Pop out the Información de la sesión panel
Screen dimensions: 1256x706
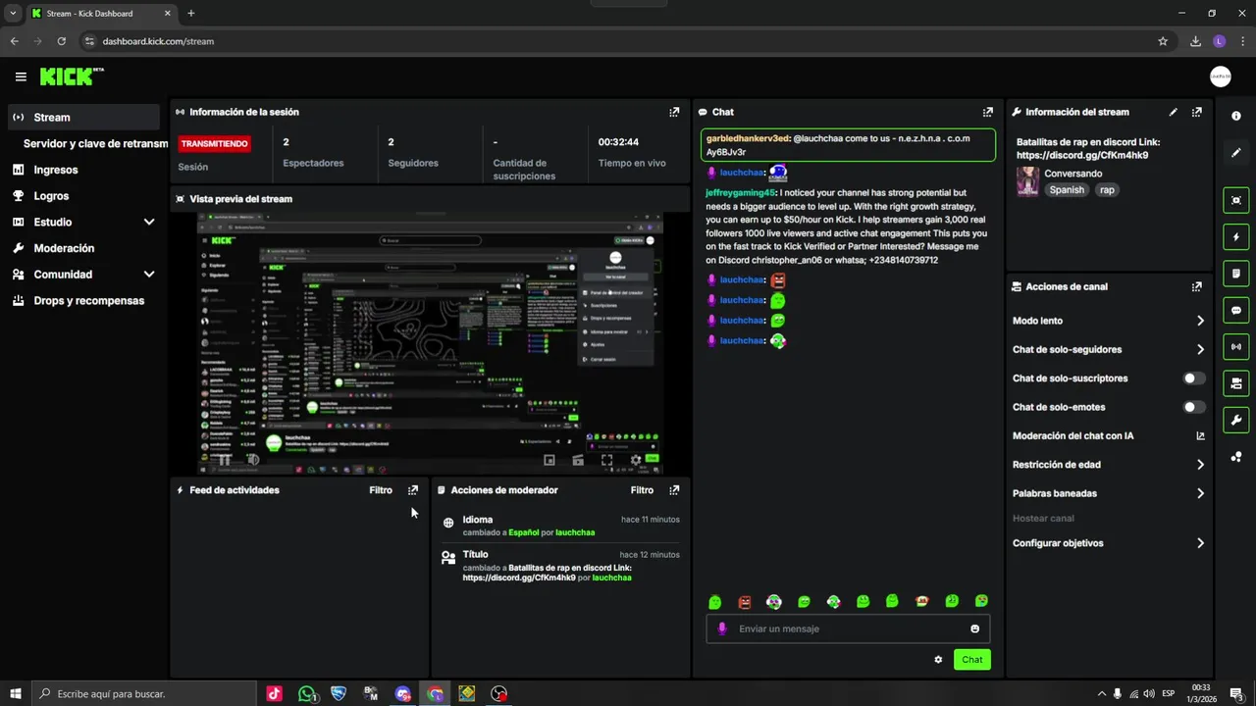tap(674, 112)
